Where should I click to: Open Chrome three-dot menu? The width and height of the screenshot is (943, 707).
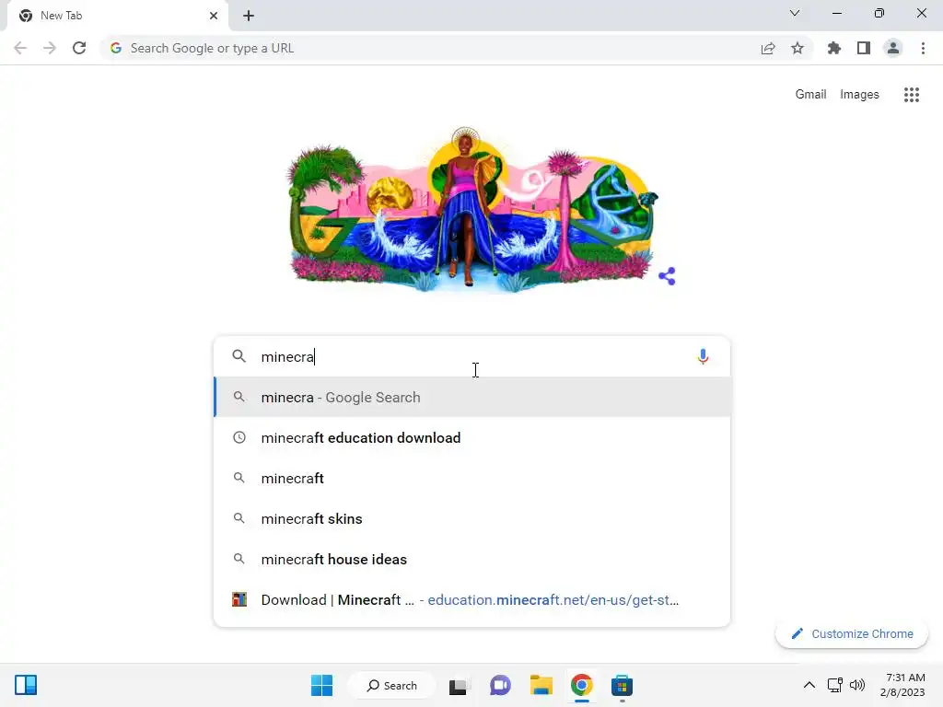pos(923,48)
